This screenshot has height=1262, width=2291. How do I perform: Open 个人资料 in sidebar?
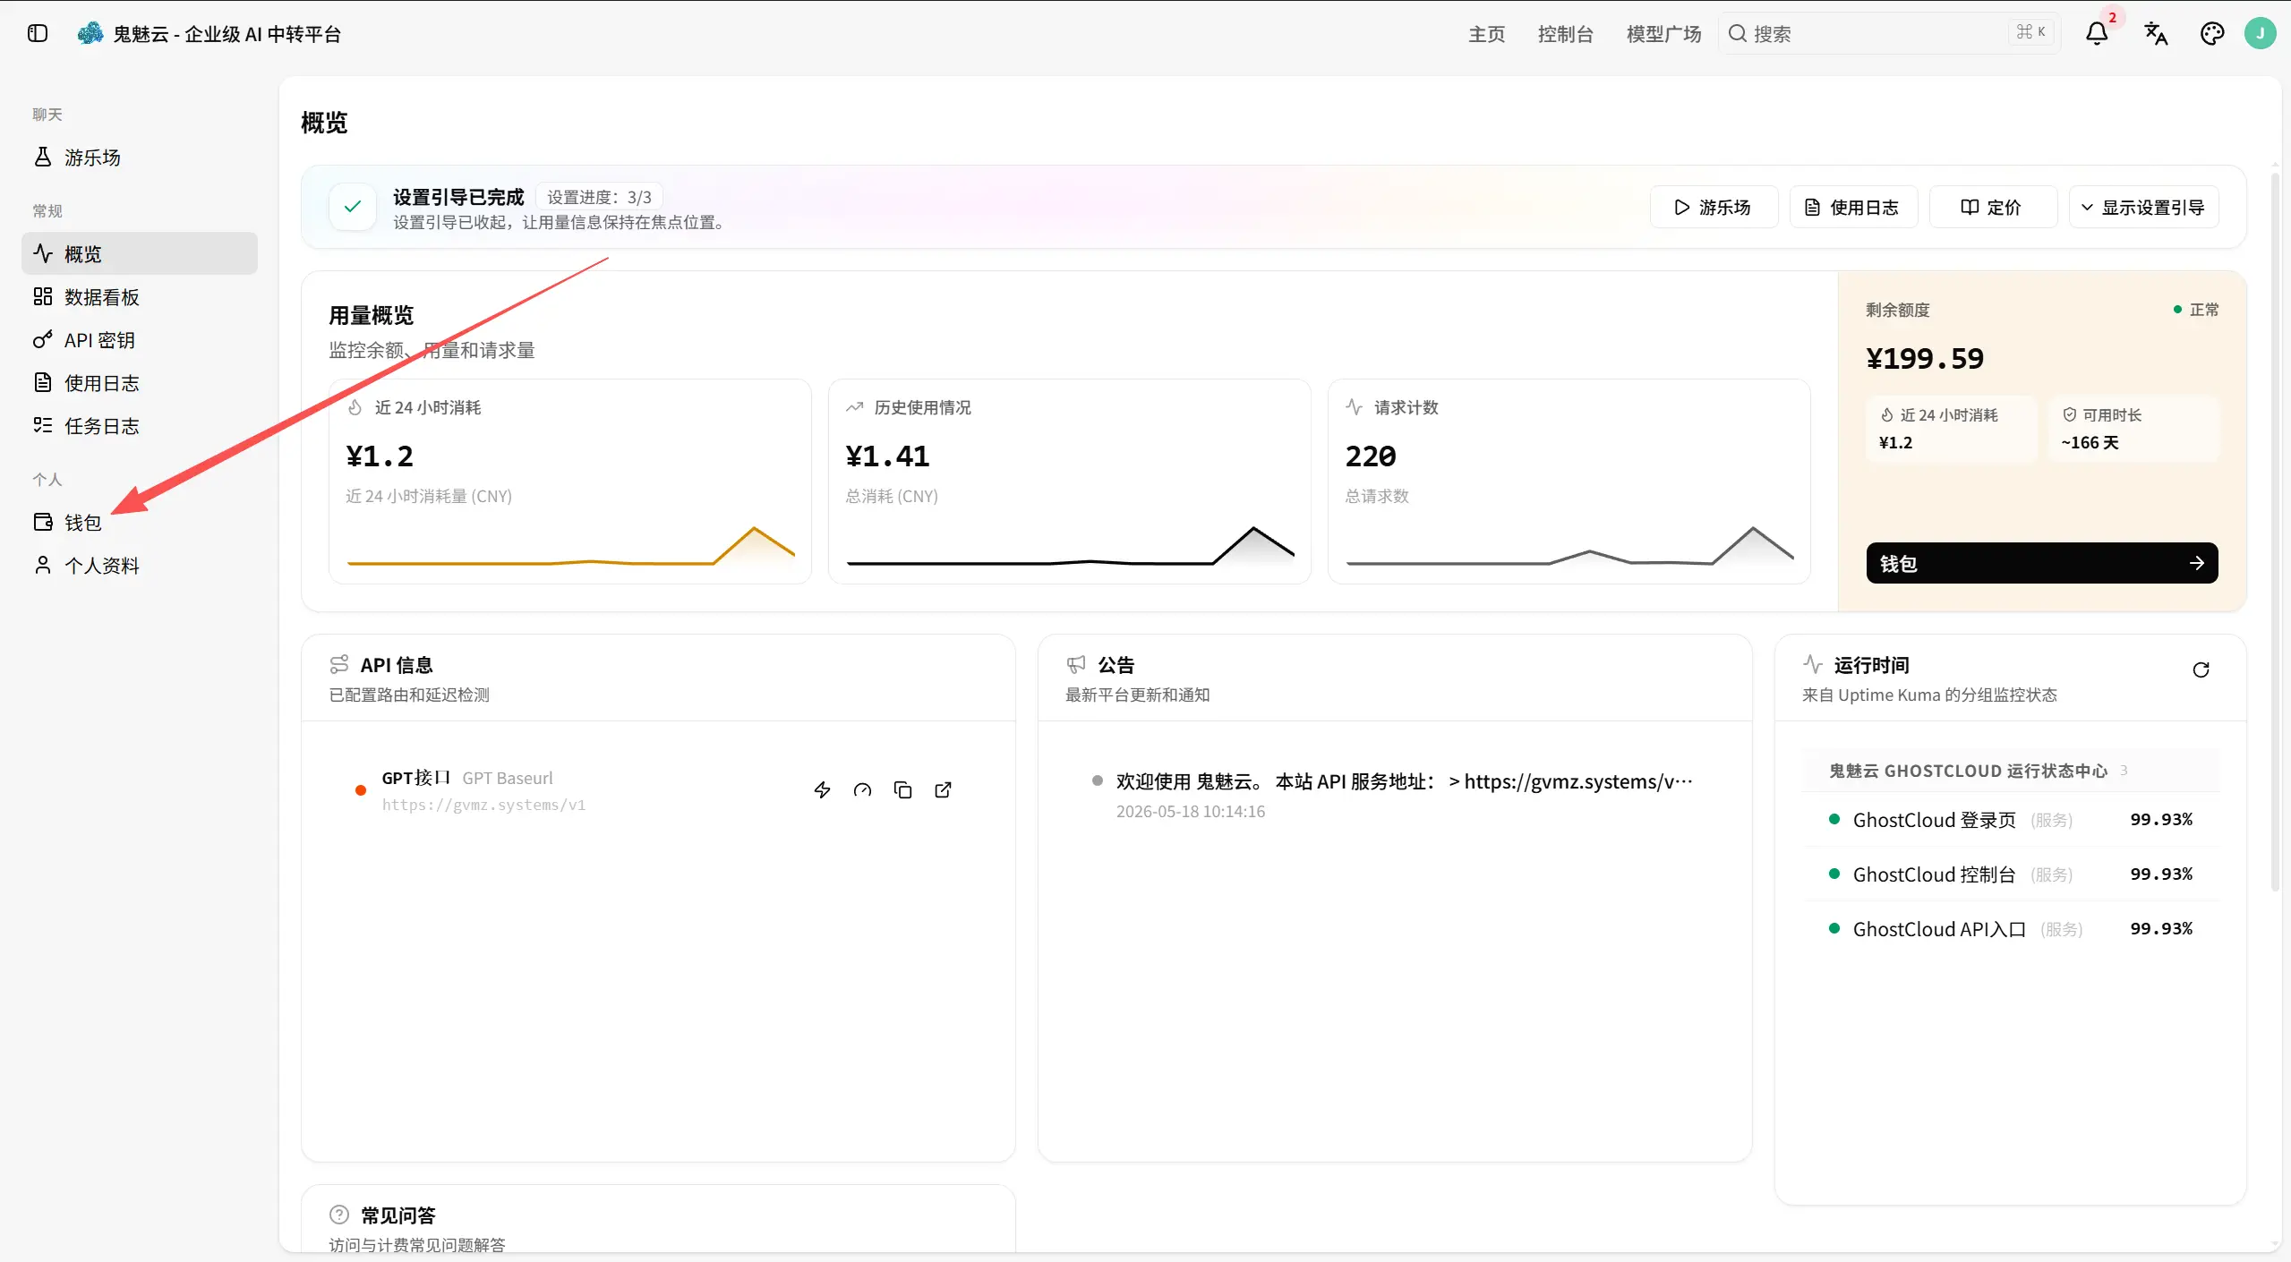140,566
